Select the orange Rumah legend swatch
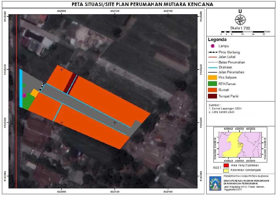Image resolution: width=279 pixels, height=198 pixels. point(212,90)
